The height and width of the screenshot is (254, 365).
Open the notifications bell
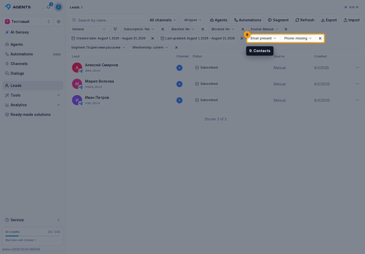[x=48, y=7]
